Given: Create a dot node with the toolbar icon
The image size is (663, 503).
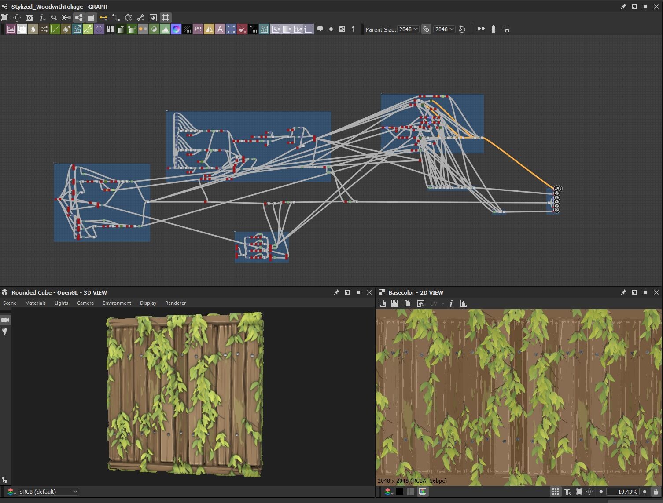Looking at the screenshot, I should click(x=331, y=29).
